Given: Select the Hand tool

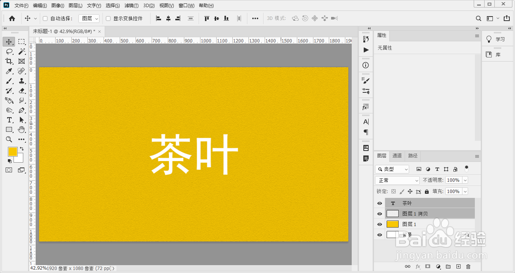Looking at the screenshot, I should pos(21,130).
